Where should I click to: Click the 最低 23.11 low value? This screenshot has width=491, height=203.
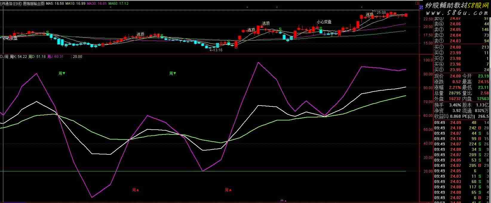[x=483, y=88]
